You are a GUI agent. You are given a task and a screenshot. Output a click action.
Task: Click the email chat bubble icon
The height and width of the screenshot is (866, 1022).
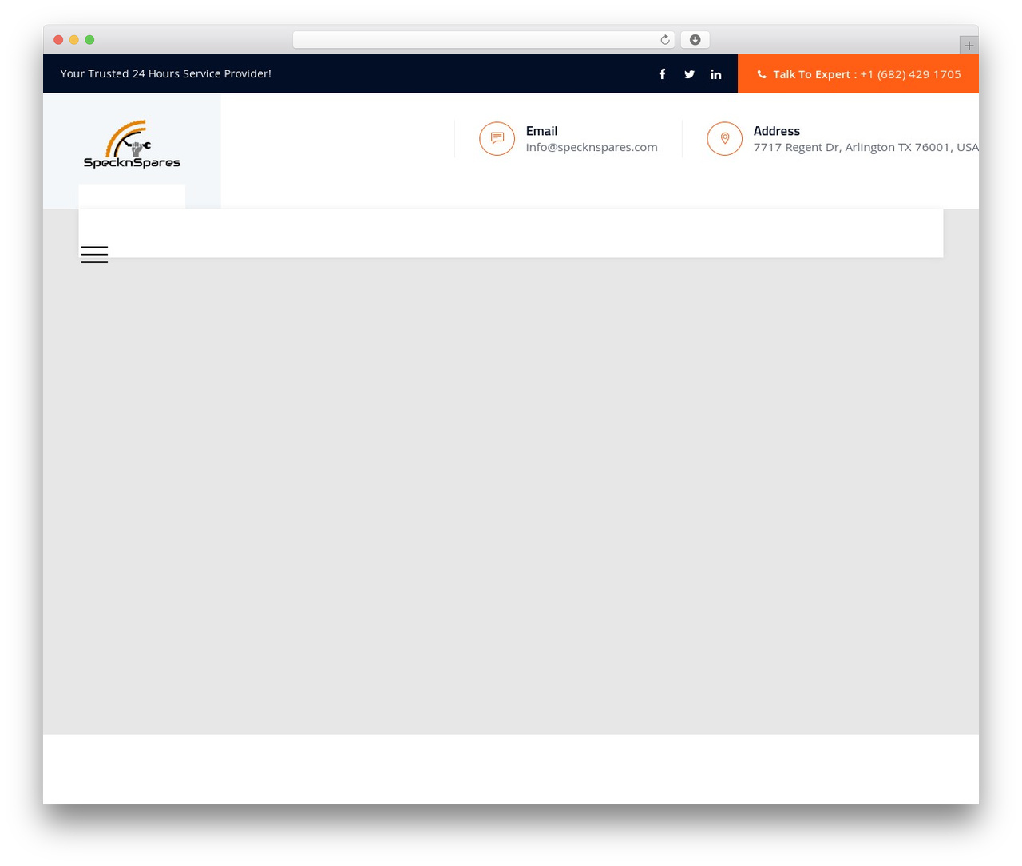coord(497,138)
